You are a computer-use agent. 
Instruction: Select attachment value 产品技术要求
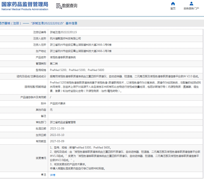pos(58,104)
